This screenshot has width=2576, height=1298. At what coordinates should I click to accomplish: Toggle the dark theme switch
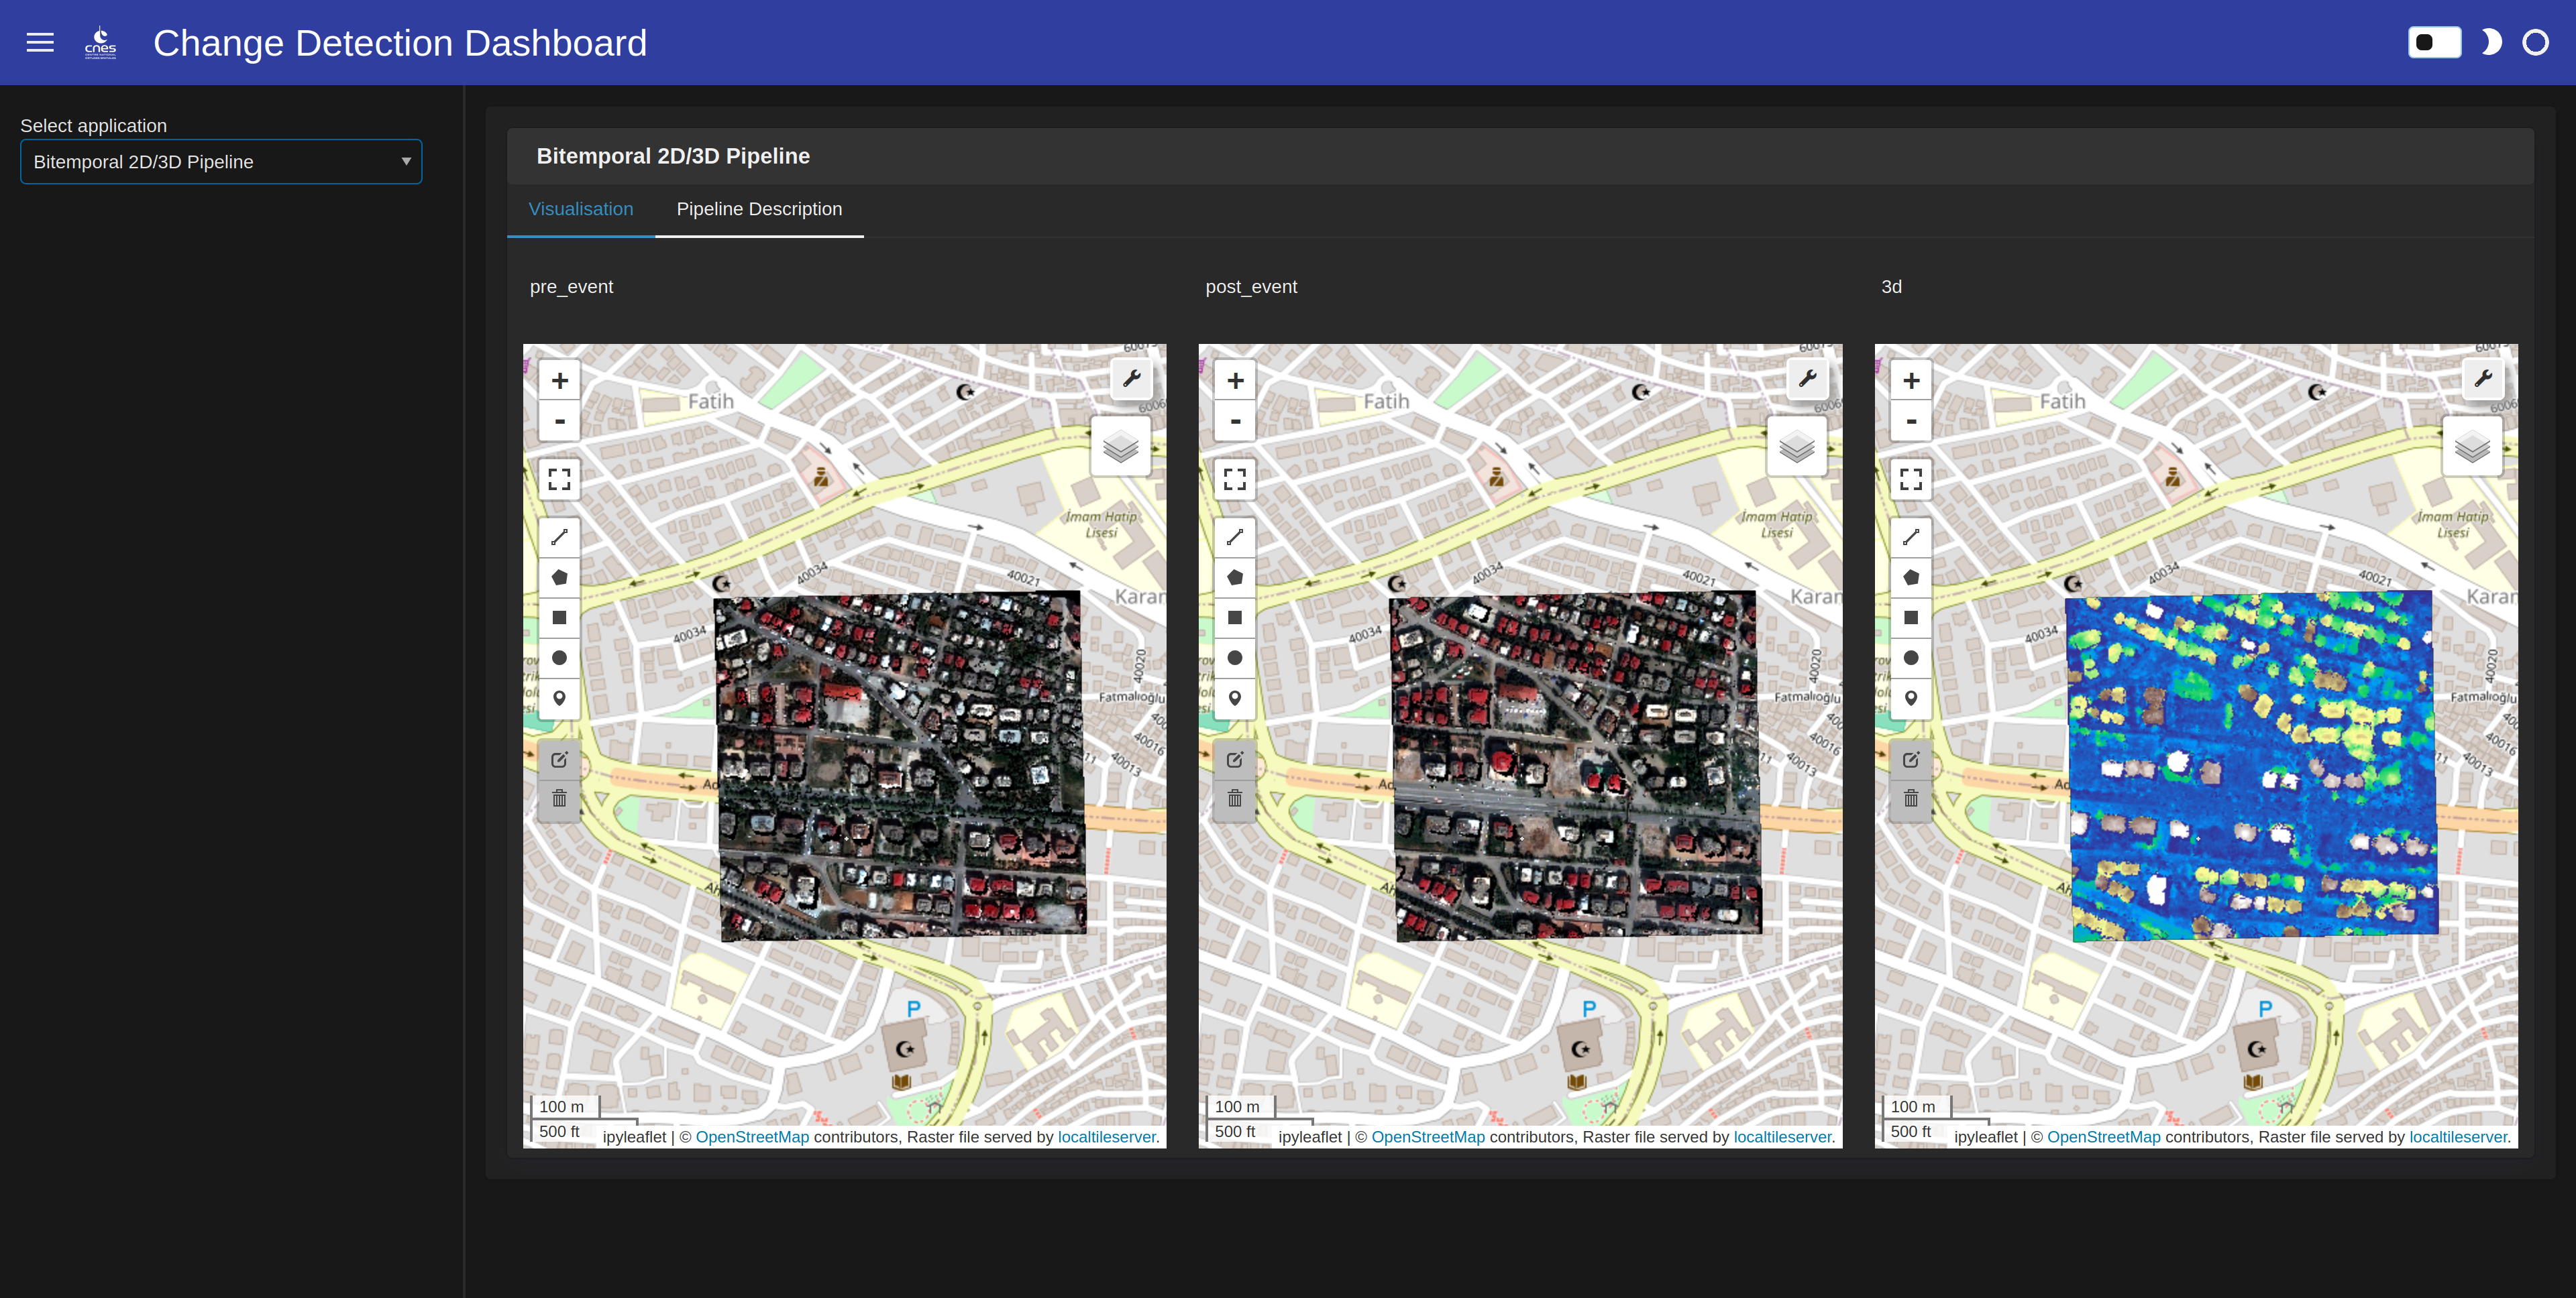click(x=2434, y=43)
